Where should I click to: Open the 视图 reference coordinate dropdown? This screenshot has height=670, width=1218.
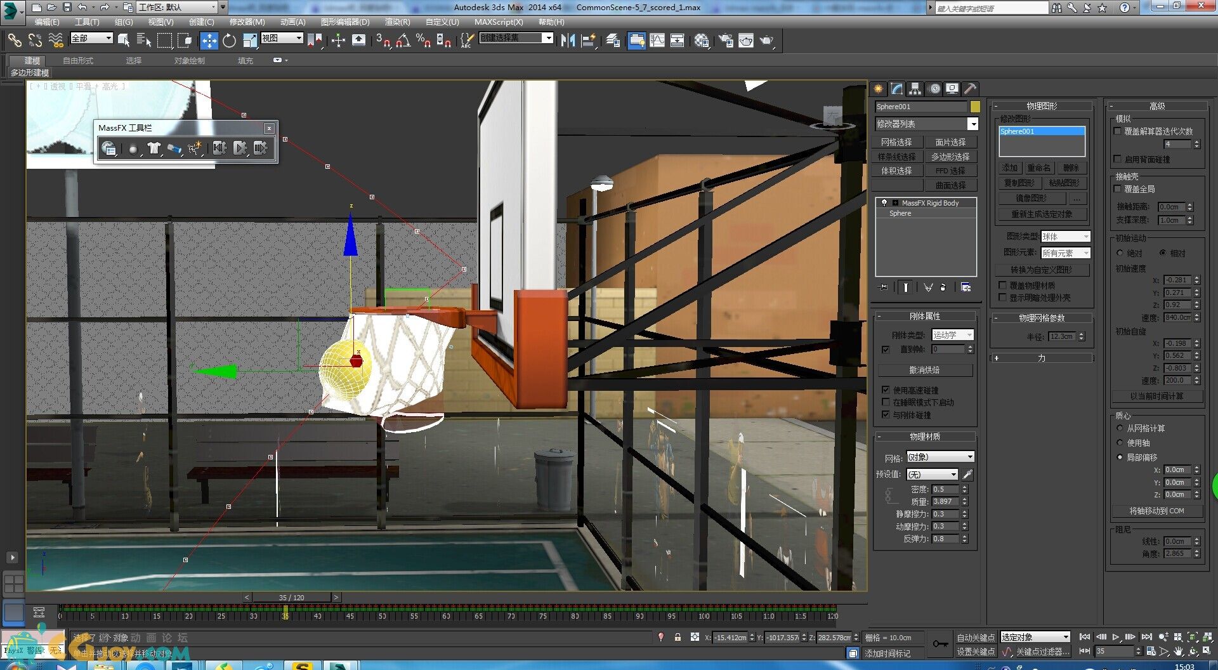[x=282, y=38]
